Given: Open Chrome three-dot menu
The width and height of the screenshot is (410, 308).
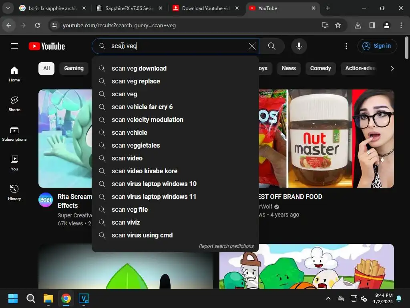Looking at the screenshot, I should point(401,25).
